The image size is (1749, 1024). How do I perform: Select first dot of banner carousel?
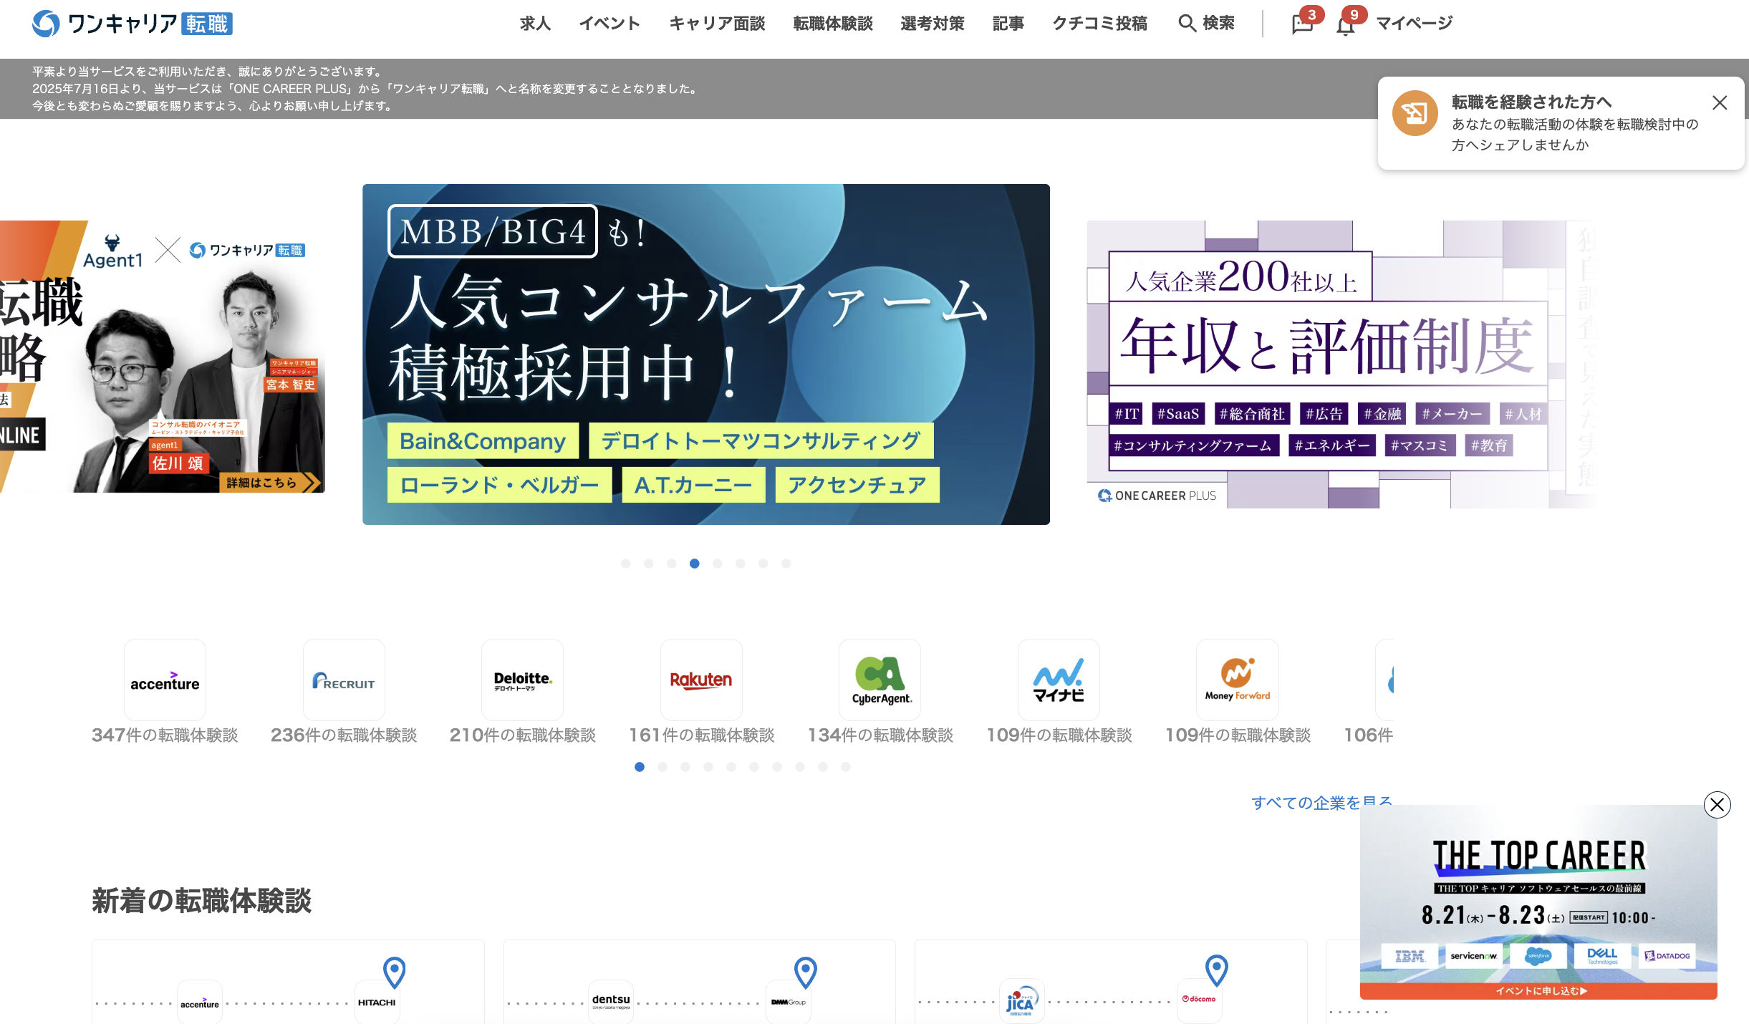click(x=625, y=564)
